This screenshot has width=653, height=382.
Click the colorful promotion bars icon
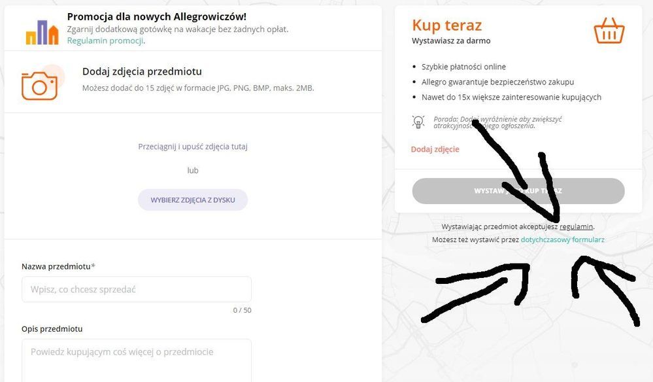pos(42,31)
